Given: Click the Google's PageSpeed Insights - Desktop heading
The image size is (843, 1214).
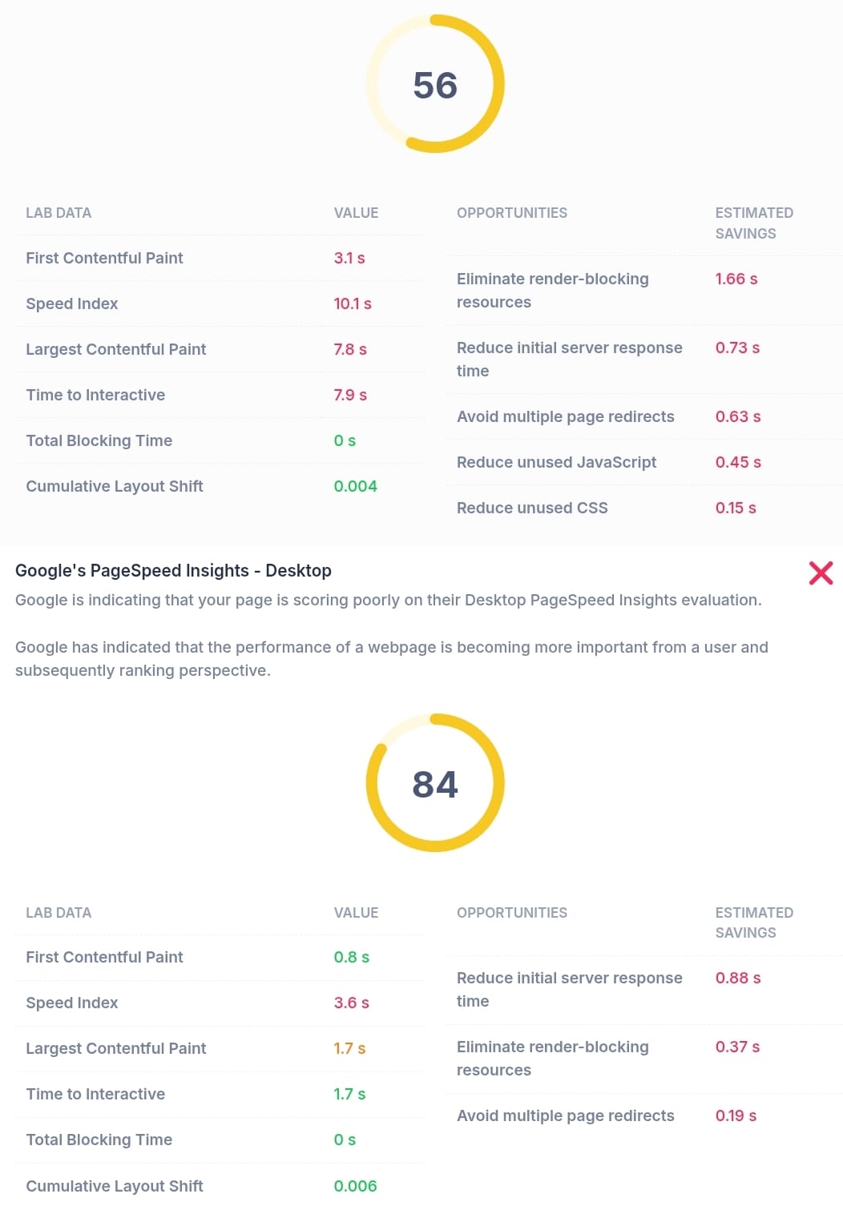Looking at the screenshot, I should (173, 570).
